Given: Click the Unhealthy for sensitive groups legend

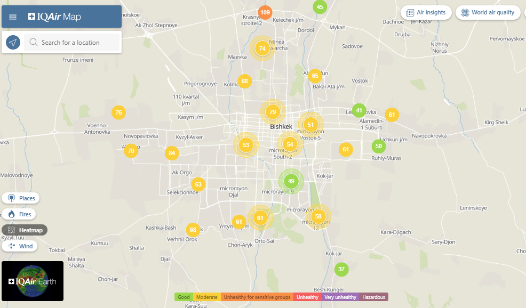Looking at the screenshot, I should pyautogui.click(x=257, y=297).
